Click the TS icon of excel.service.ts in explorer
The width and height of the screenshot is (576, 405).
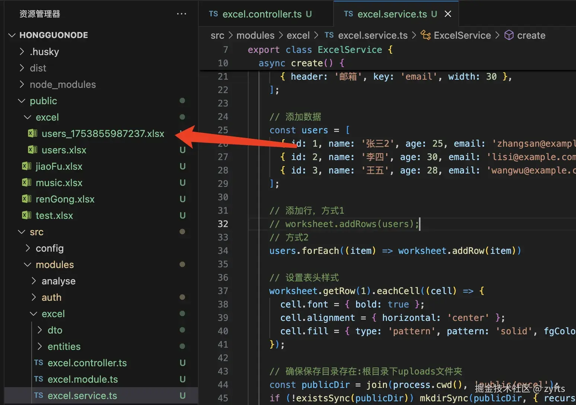[39, 395]
